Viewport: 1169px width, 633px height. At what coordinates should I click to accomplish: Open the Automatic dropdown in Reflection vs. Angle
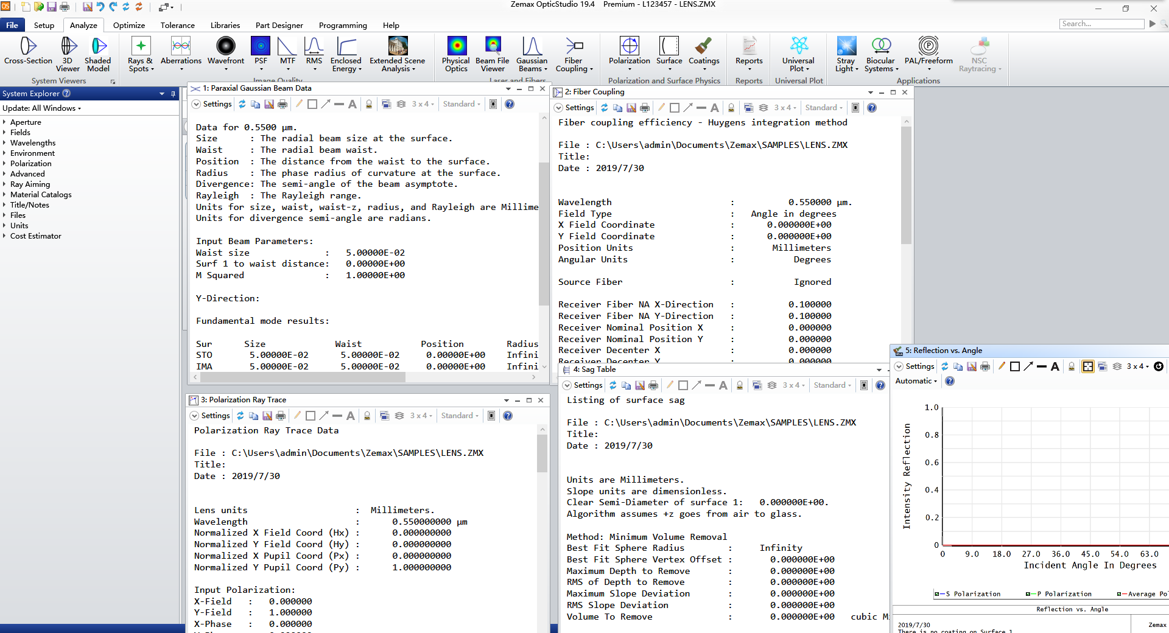click(916, 381)
